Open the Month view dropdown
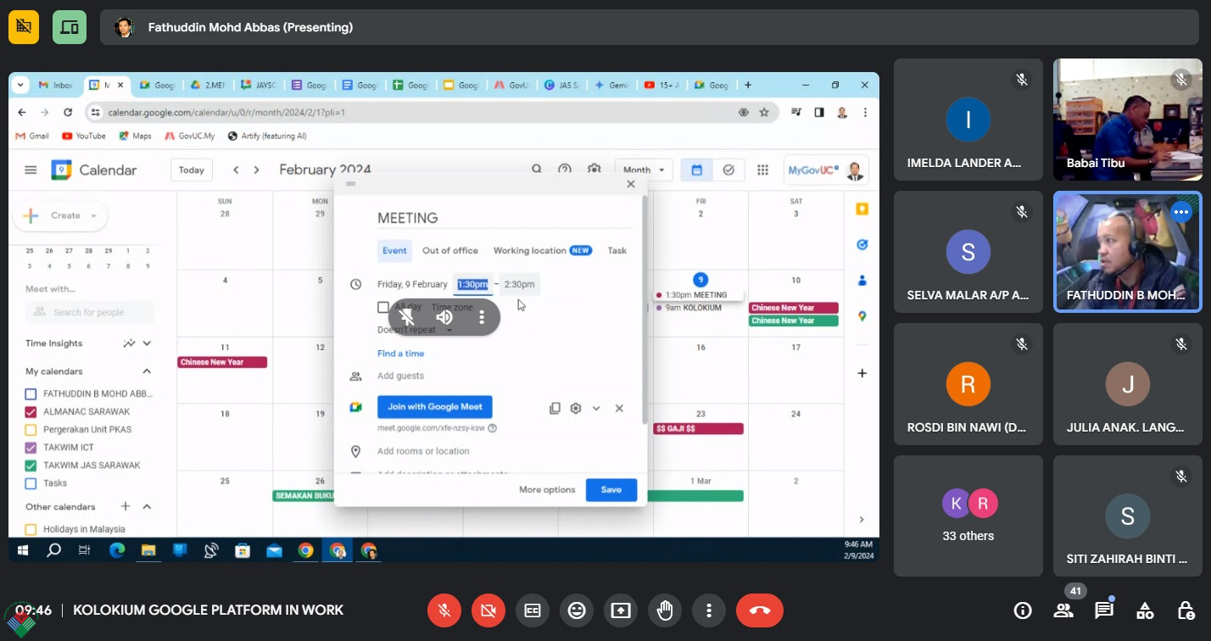The width and height of the screenshot is (1211, 641). pyautogui.click(x=644, y=170)
